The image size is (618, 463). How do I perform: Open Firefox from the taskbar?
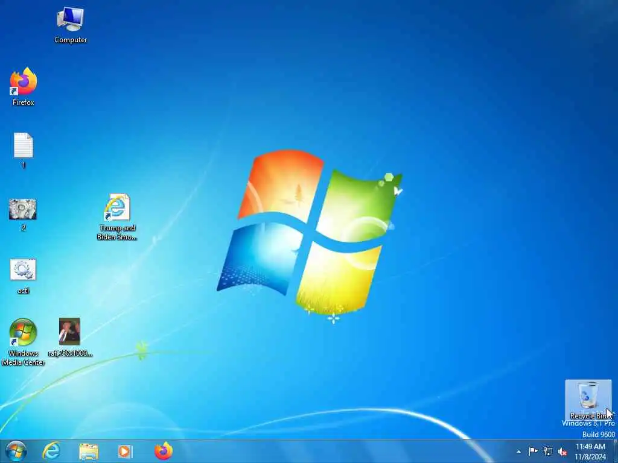click(164, 451)
